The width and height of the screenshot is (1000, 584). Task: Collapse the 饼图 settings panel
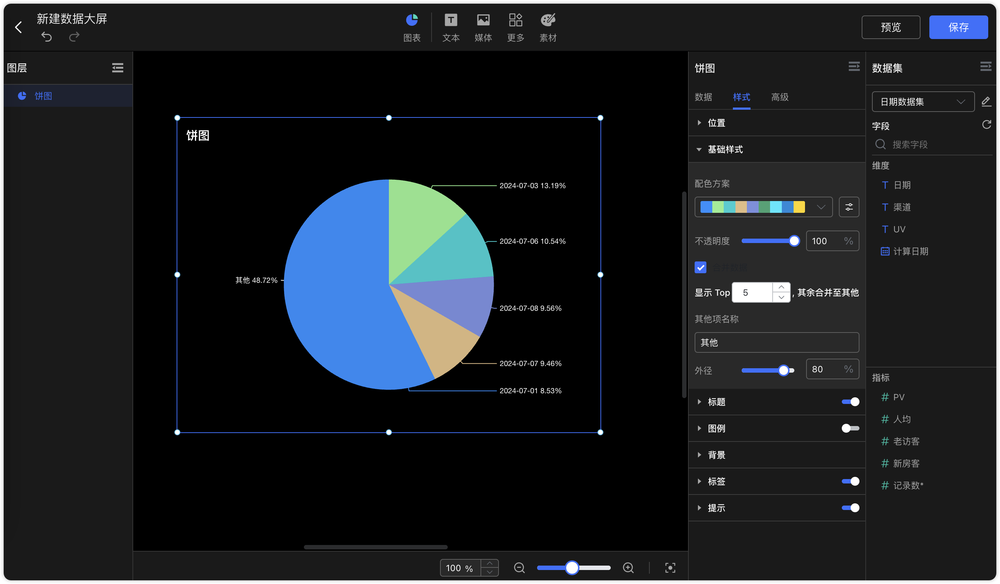(854, 66)
